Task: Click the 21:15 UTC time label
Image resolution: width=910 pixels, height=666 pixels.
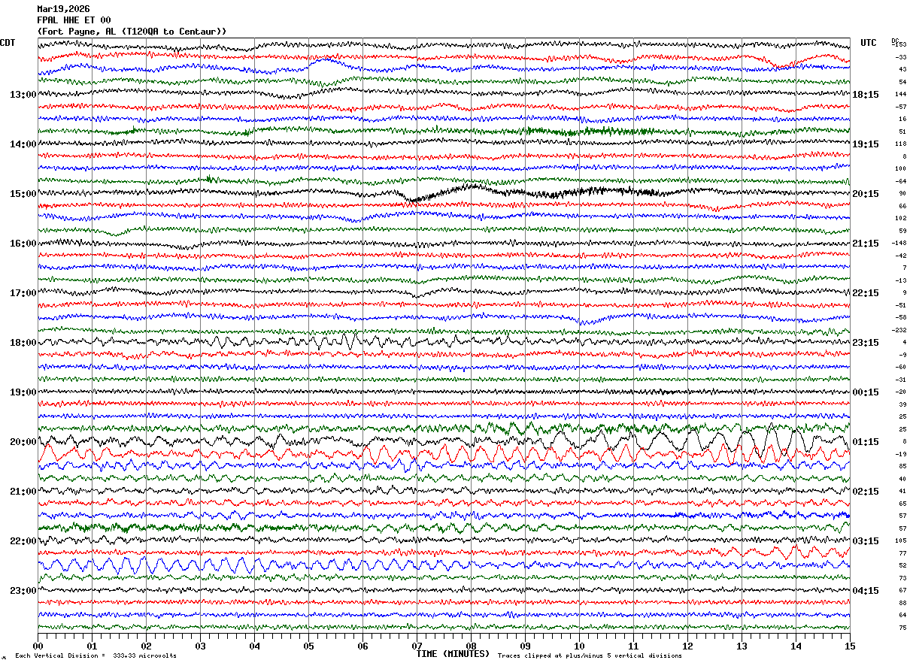Action: 866,244
